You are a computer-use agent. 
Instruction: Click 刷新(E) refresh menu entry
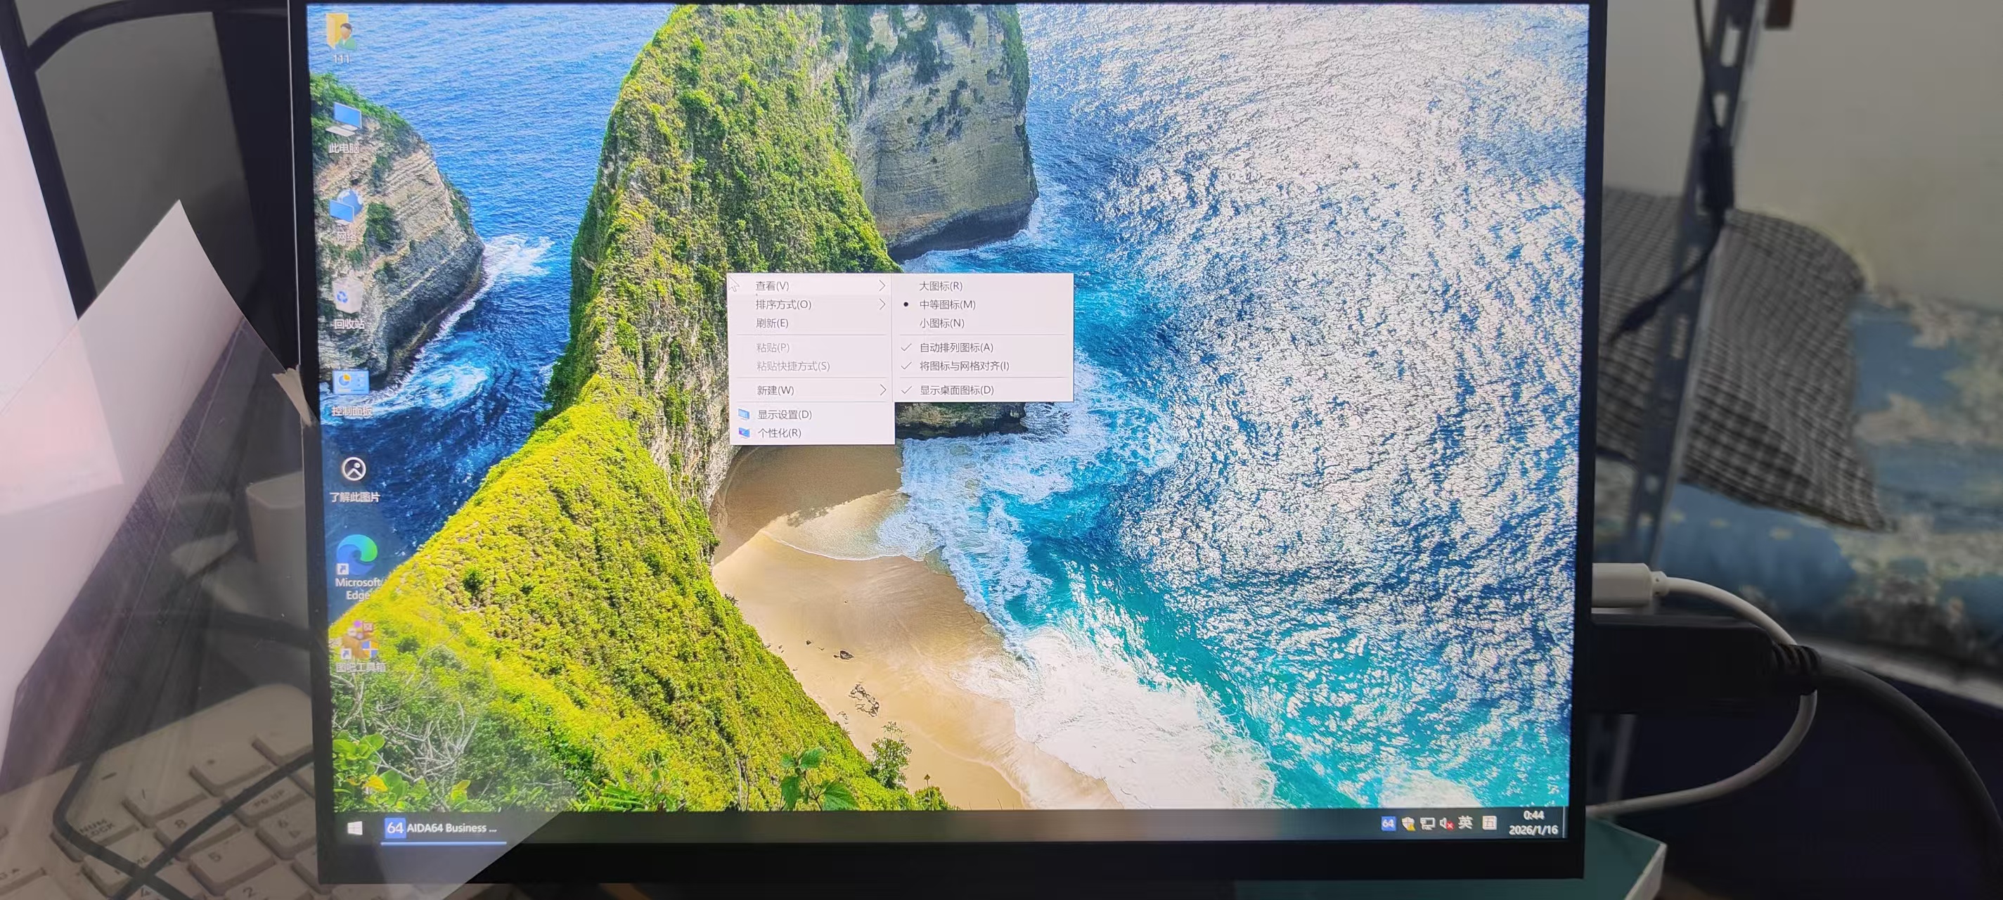point(772,323)
